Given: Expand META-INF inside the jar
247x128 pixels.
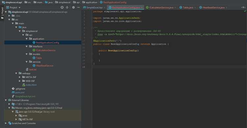Looking at the screenshot, I should (x=16, y=119).
